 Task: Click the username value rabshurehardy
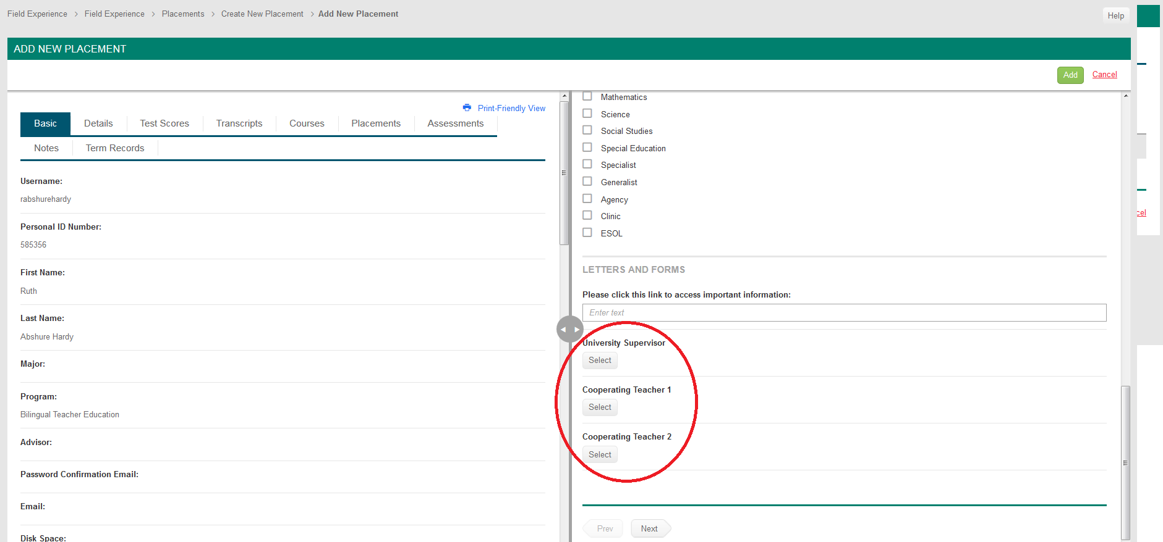pos(46,199)
